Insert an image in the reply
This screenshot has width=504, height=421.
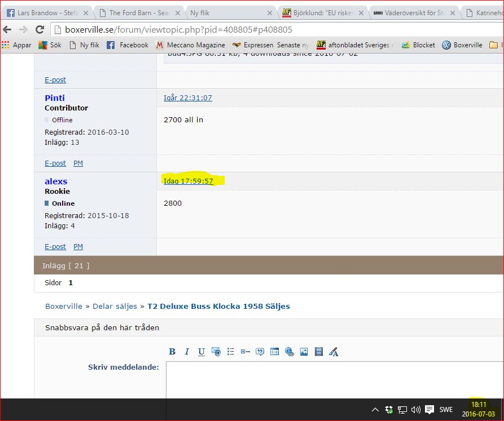(x=304, y=352)
